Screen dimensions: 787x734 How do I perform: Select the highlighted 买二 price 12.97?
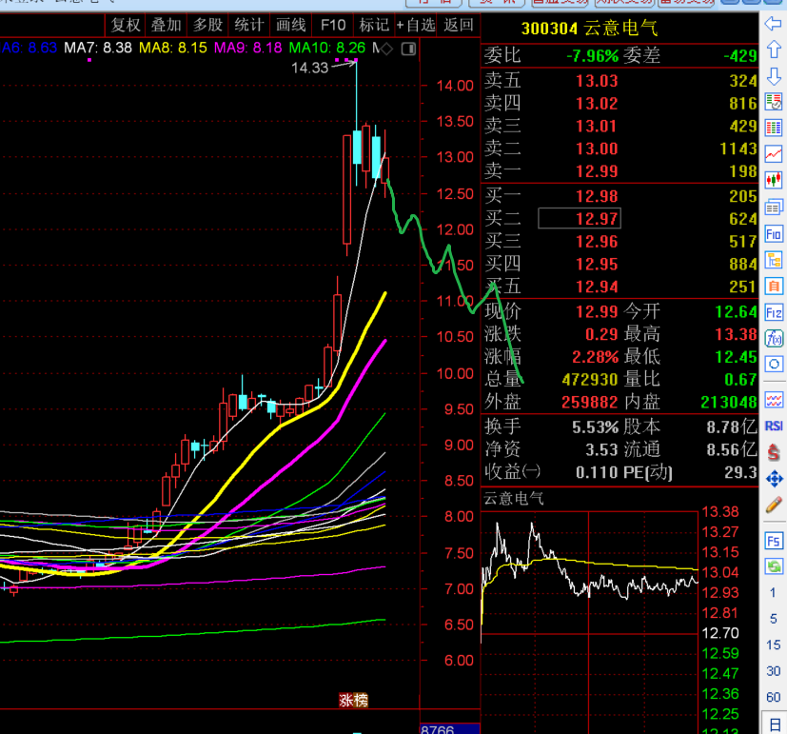[580, 218]
